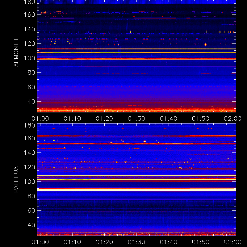This screenshot has height=247, width=247.
Task: Choose the 02:00 time label below PALEHUA plot
Action: pyautogui.click(x=233, y=242)
